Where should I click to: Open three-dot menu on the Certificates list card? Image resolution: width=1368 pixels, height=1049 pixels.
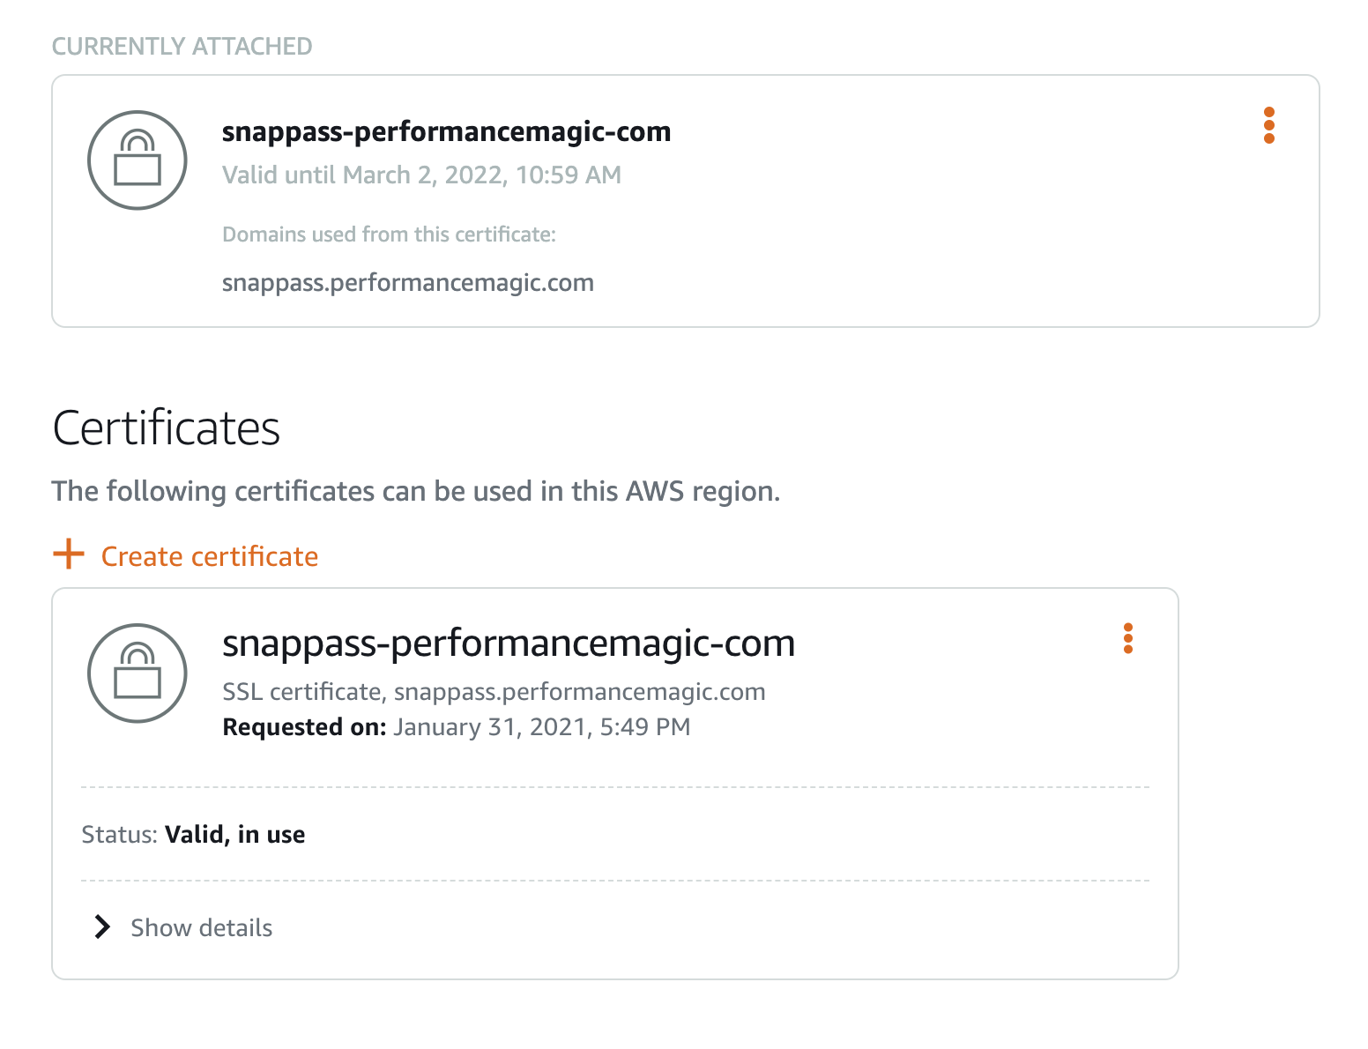click(x=1127, y=638)
